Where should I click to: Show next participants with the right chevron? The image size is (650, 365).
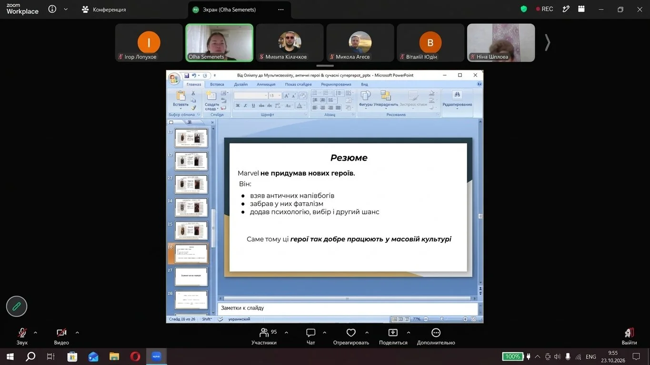[x=548, y=43]
